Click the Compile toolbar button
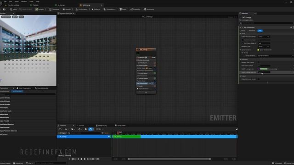 (x=40, y=9)
